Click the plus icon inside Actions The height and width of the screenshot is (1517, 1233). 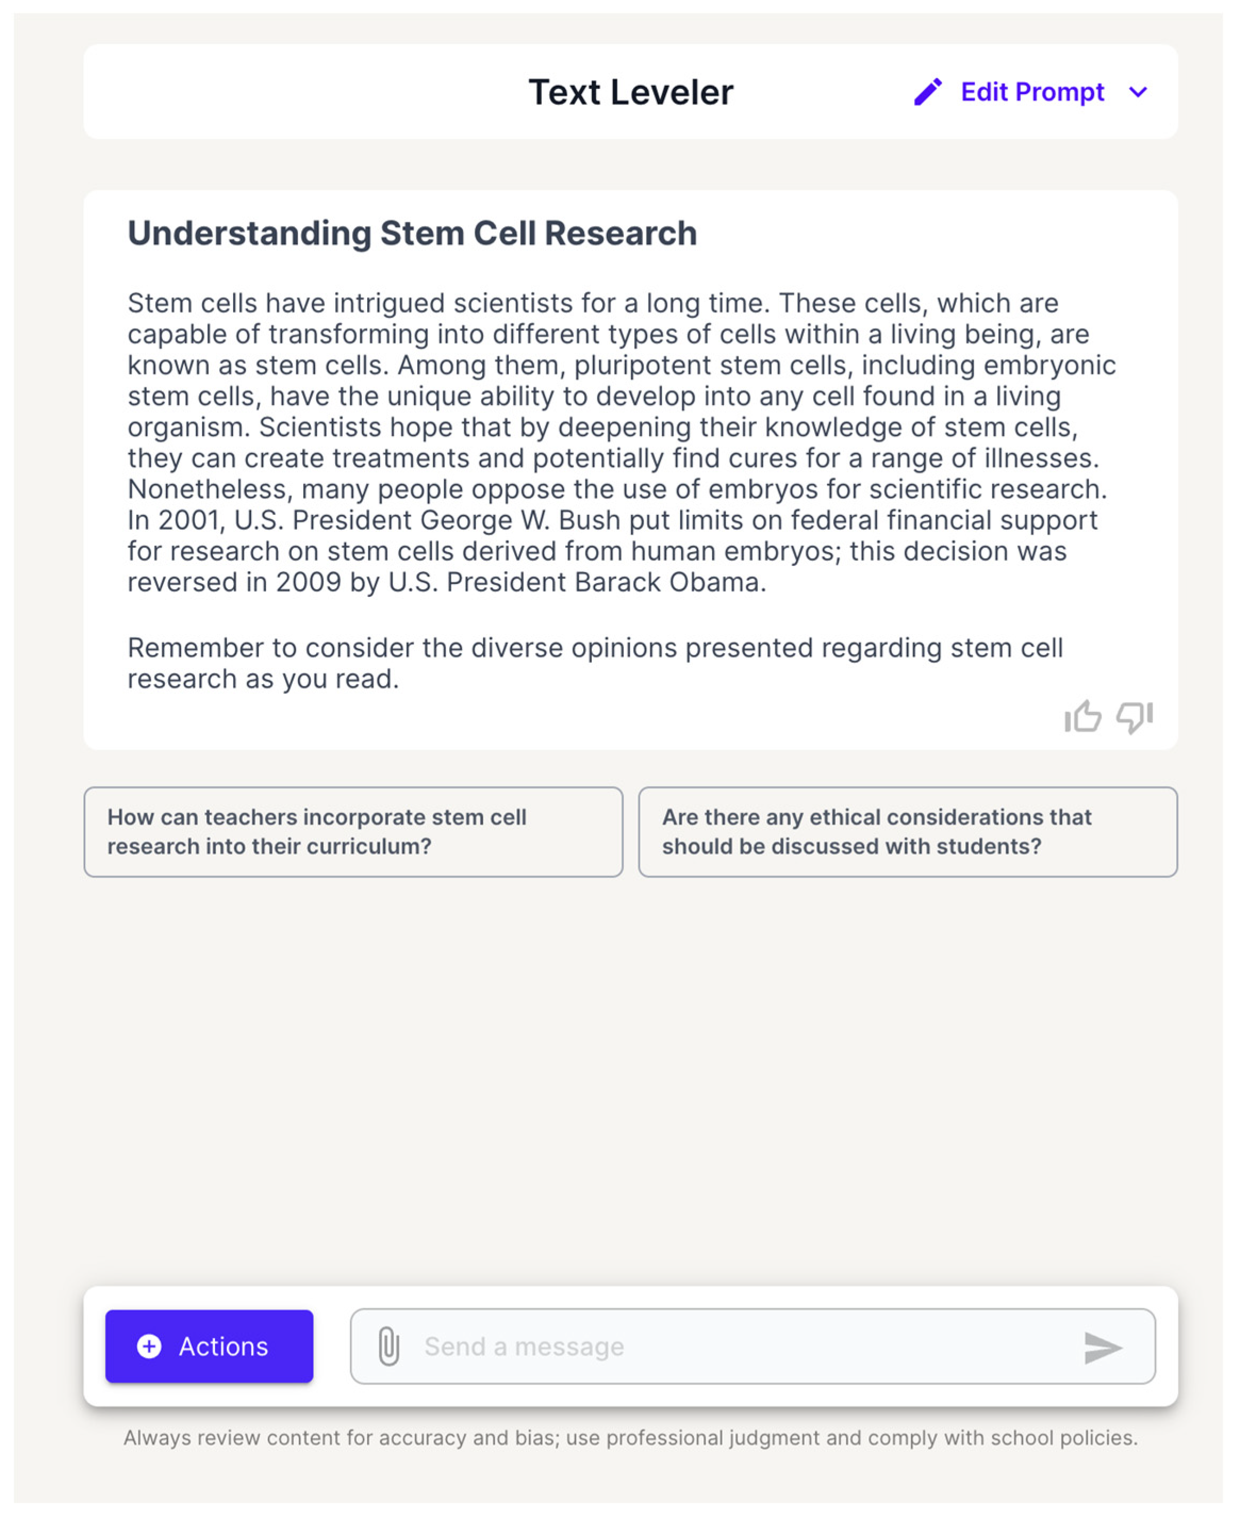(x=149, y=1346)
